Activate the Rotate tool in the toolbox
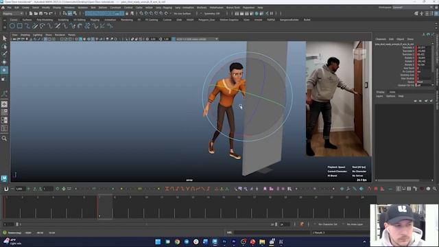Screen dimensions: 439x247 [4, 70]
